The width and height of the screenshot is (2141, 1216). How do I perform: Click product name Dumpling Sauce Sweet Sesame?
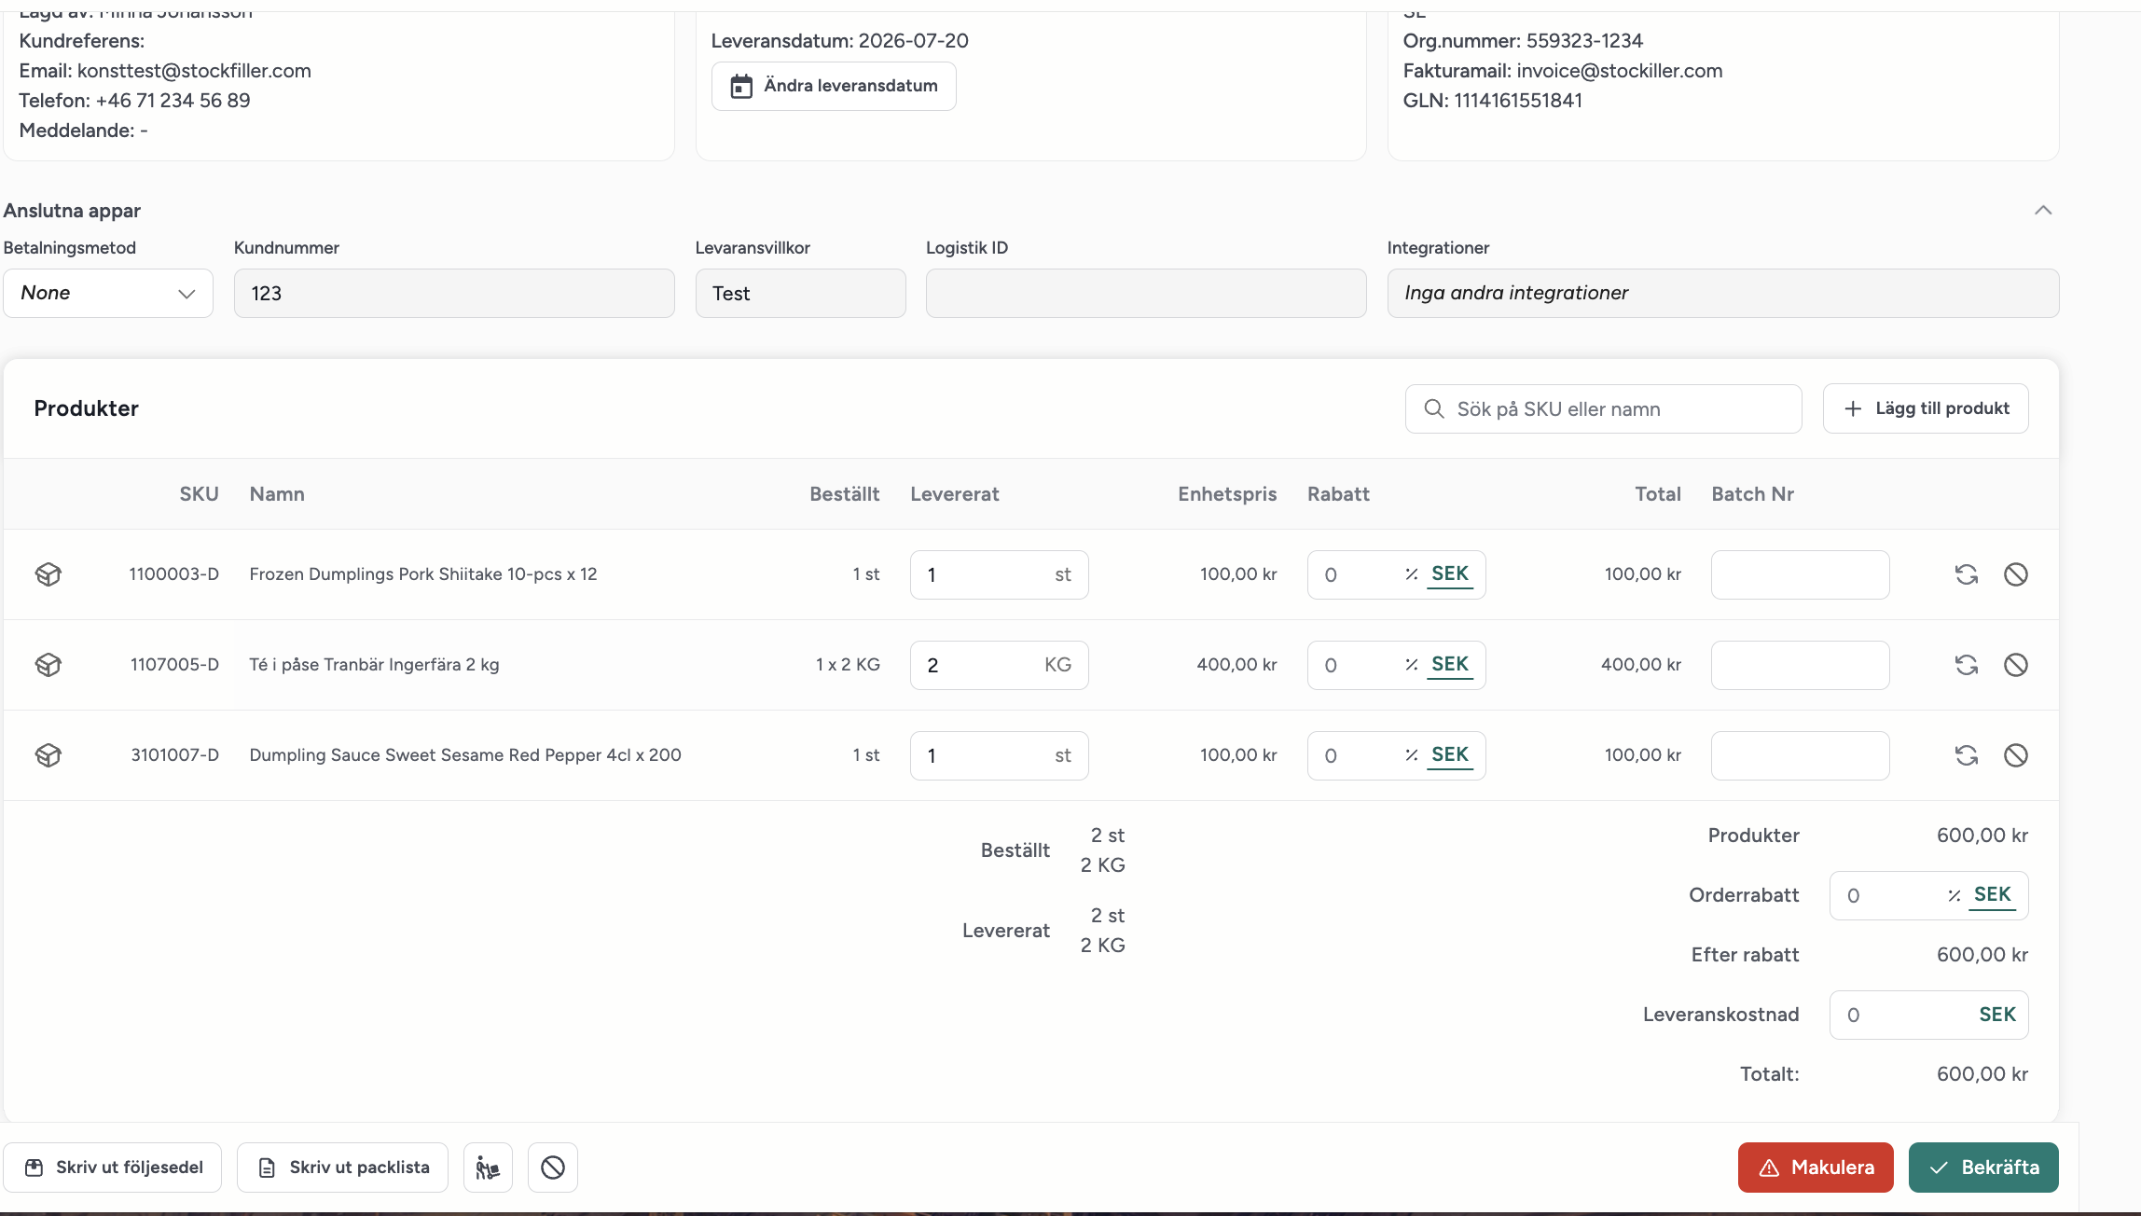[465, 755]
